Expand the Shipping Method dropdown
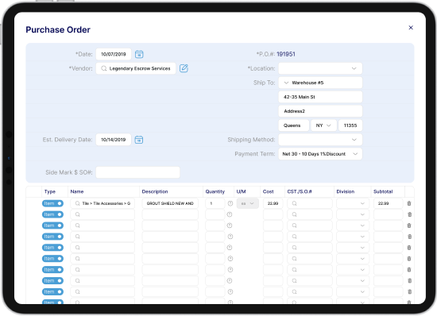Image resolution: width=437 pixels, height=316 pixels. point(320,140)
